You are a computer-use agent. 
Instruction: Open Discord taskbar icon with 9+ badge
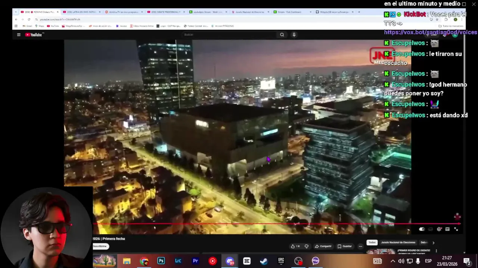(x=230, y=261)
